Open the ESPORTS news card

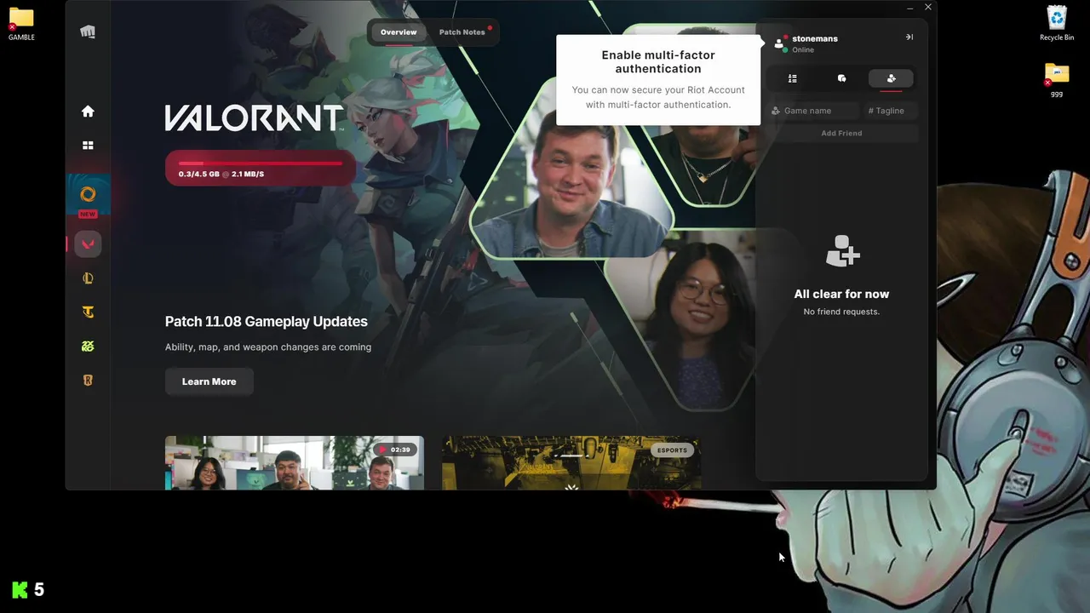tap(571, 462)
